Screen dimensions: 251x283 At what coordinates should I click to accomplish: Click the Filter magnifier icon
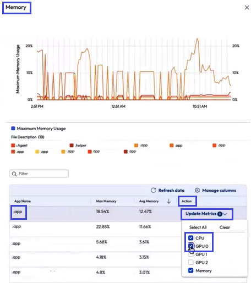[14, 174]
